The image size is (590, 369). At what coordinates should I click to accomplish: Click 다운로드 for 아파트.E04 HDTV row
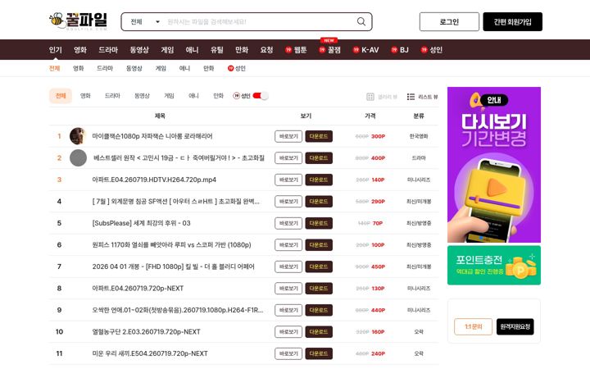(319, 180)
